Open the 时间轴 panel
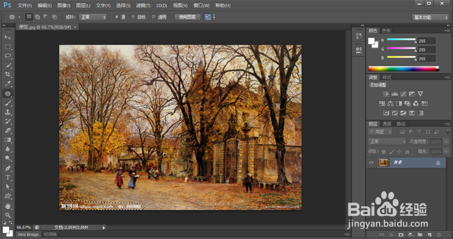This screenshot has width=453, height=239. point(50,234)
